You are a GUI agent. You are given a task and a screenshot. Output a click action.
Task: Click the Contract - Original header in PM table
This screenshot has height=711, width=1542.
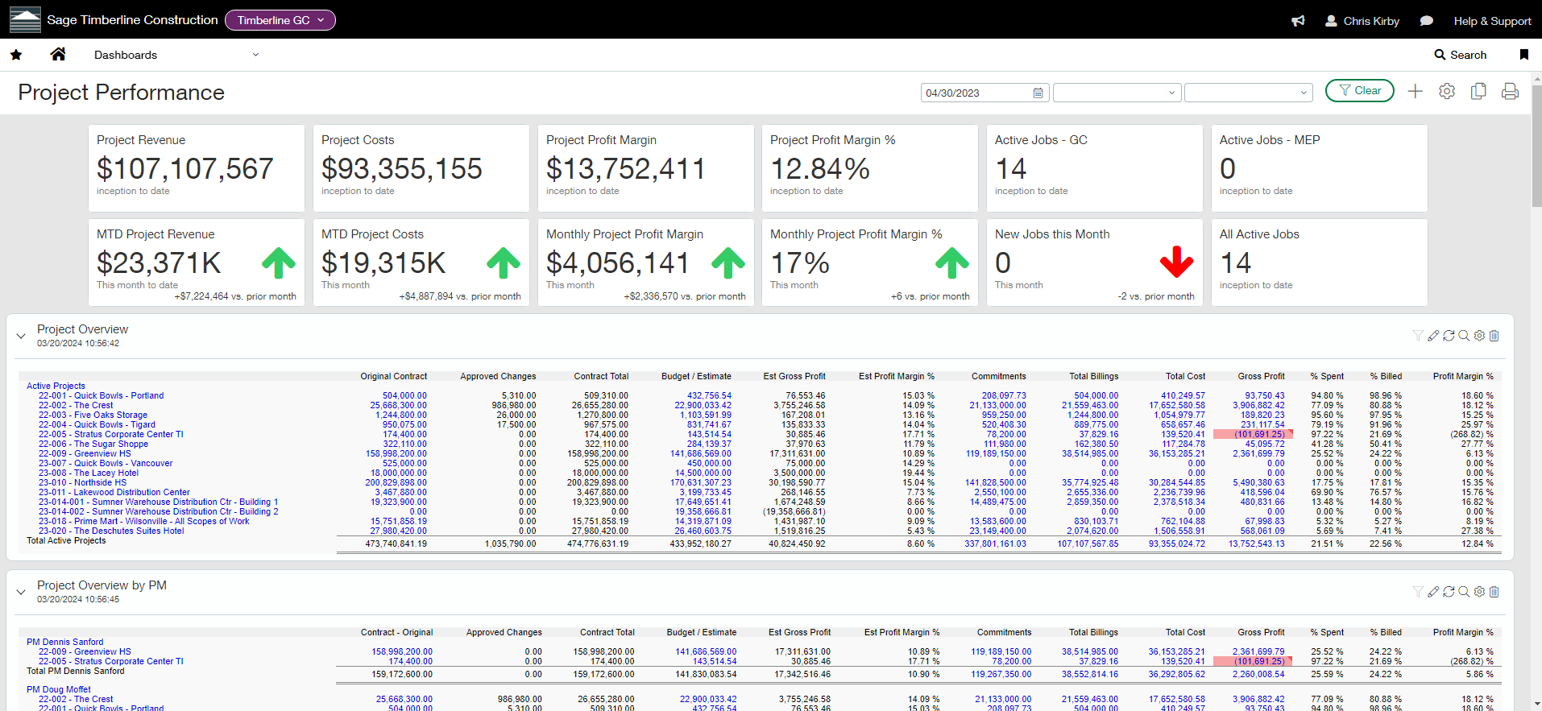coord(396,632)
